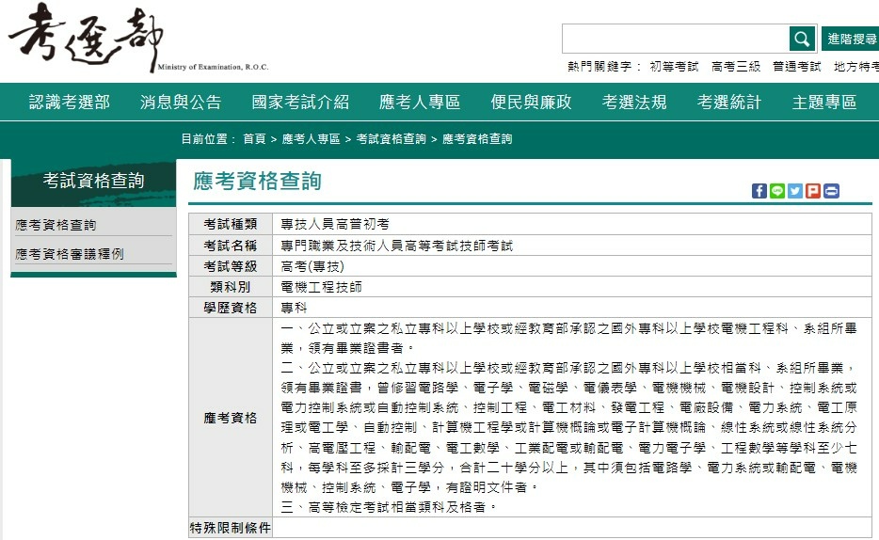Open the 應考人專區 menu

[x=420, y=102]
